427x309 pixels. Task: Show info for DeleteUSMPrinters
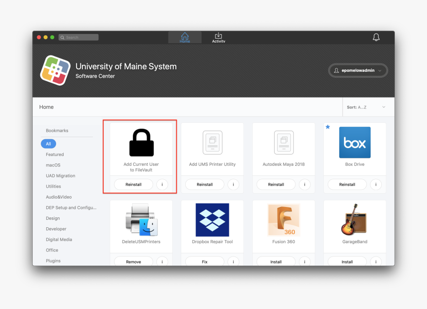coord(162,261)
